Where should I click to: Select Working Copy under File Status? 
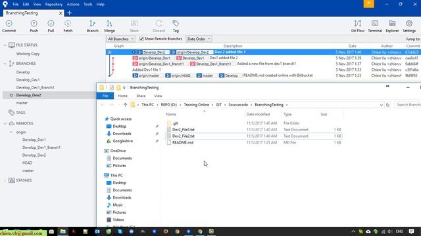[28, 54]
